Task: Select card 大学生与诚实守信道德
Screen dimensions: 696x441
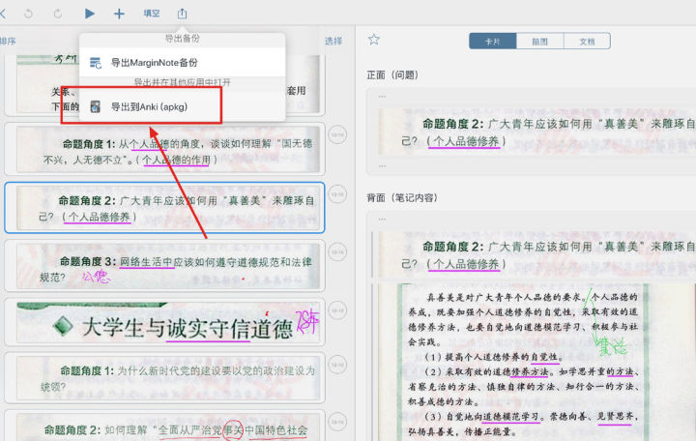Action: coord(164,322)
